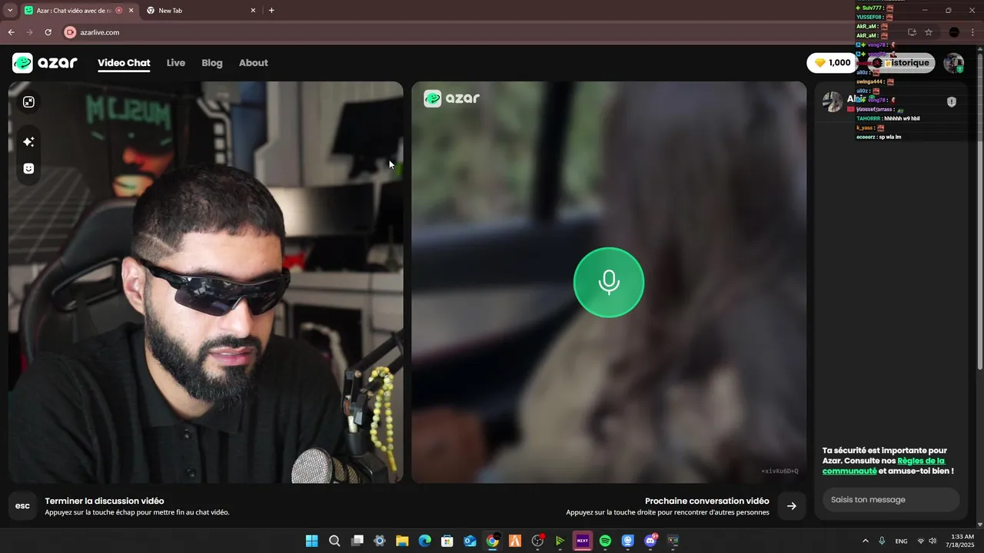The image size is (984, 553).
Task: Click the ENG language indicator
Action: [902, 541]
